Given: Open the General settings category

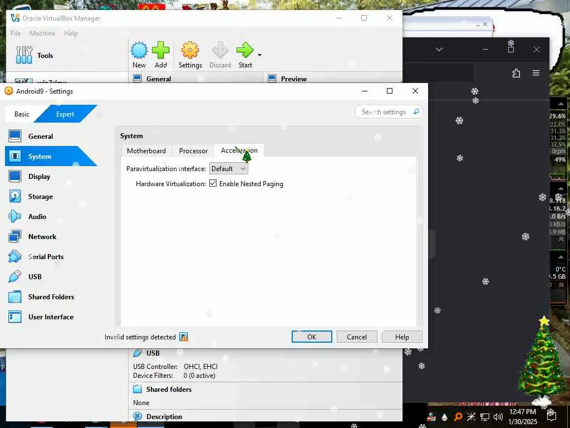Looking at the screenshot, I should coord(40,137).
